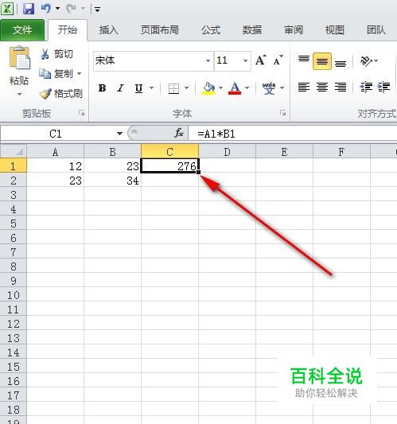Viewport: 397px width, 424px height.
Task: Toggle italic formatting
Action: coord(120,88)
